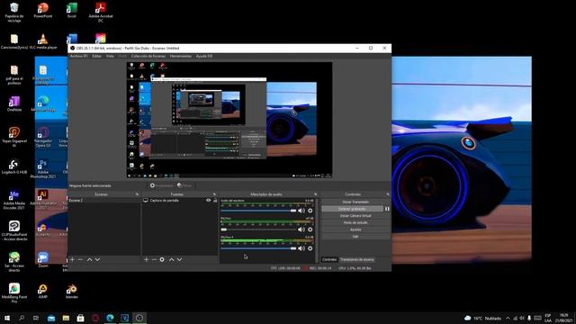Open Colección de Escenas menu

pos(148,56)
